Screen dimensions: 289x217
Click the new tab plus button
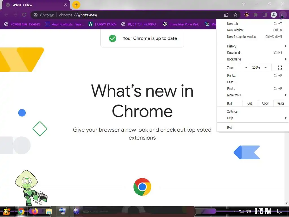(76, 5)
